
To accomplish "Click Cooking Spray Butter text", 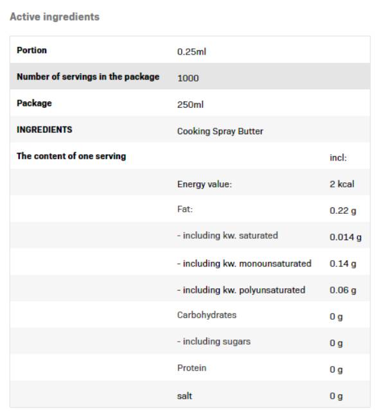I will [x=220, y=131].
